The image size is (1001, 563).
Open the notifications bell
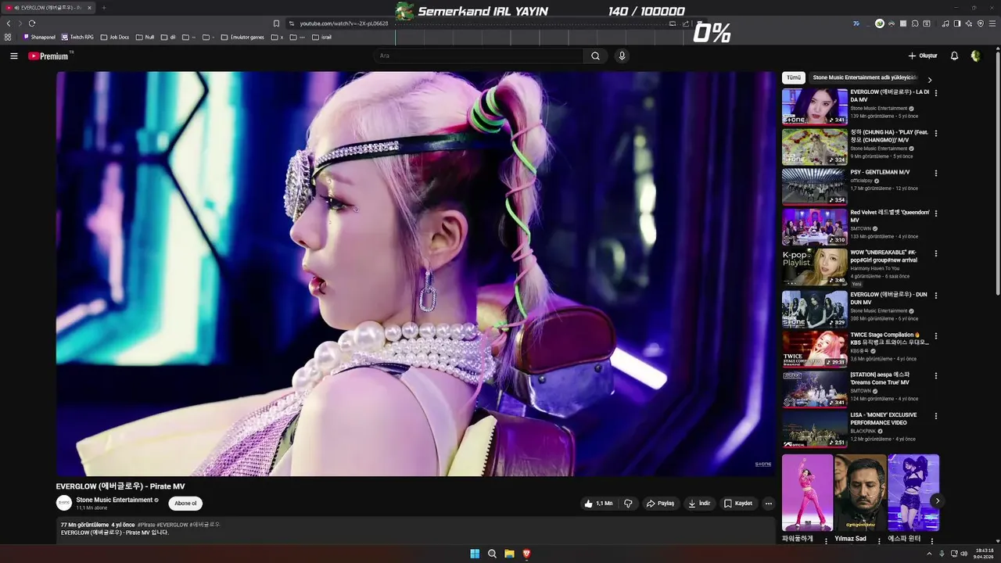954,56
